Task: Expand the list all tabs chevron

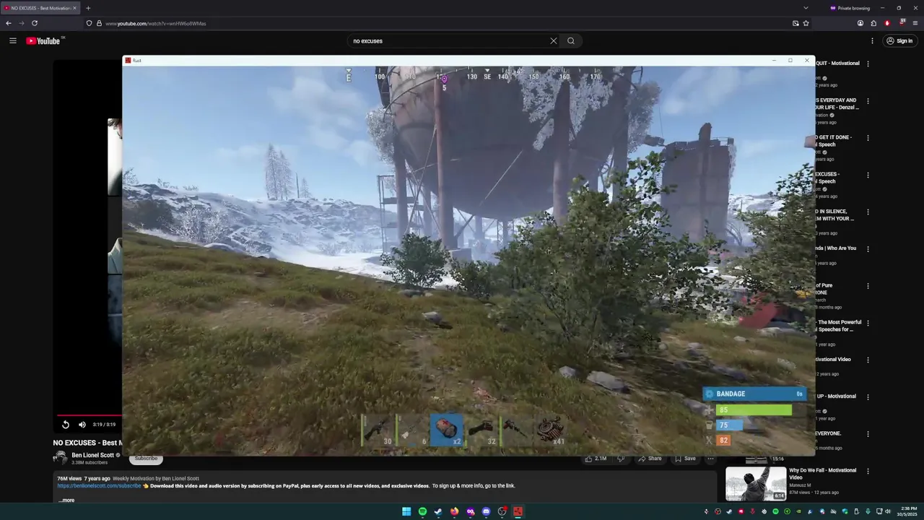Action: pyautogui.click(x=806, y=8)
